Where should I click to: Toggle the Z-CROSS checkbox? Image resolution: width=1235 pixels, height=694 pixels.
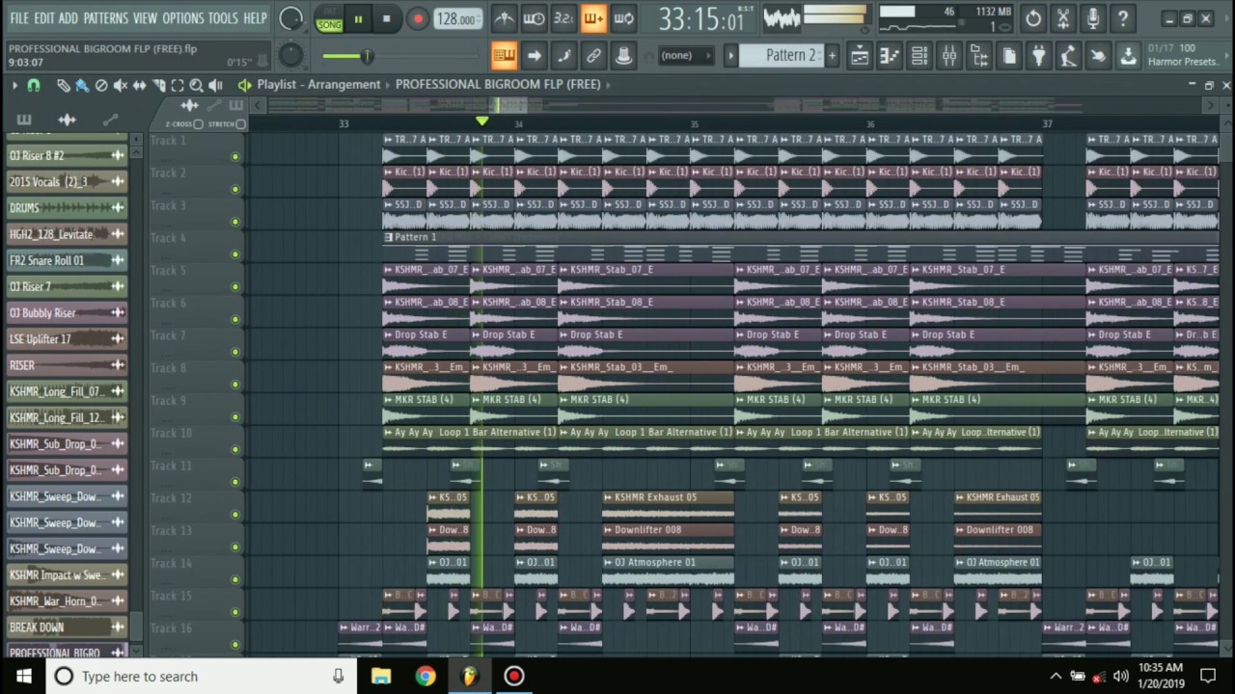198,124
